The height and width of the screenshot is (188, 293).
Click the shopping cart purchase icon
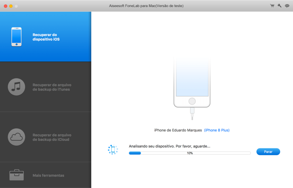point(272,6)
